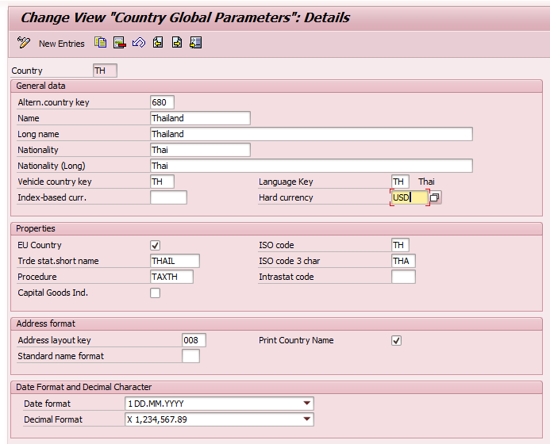
Task: Click the EU Country label
Action: point(40,245)
